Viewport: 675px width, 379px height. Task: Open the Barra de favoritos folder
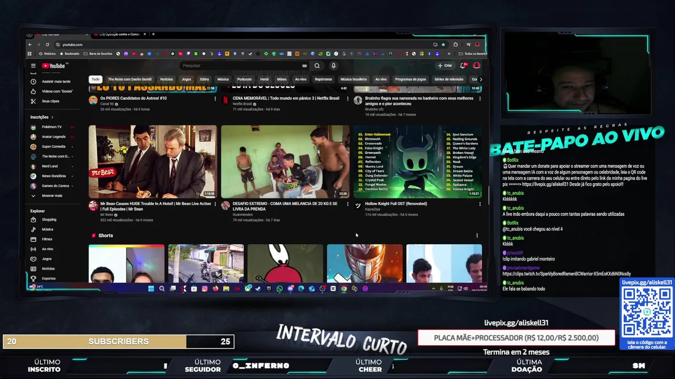98,54
